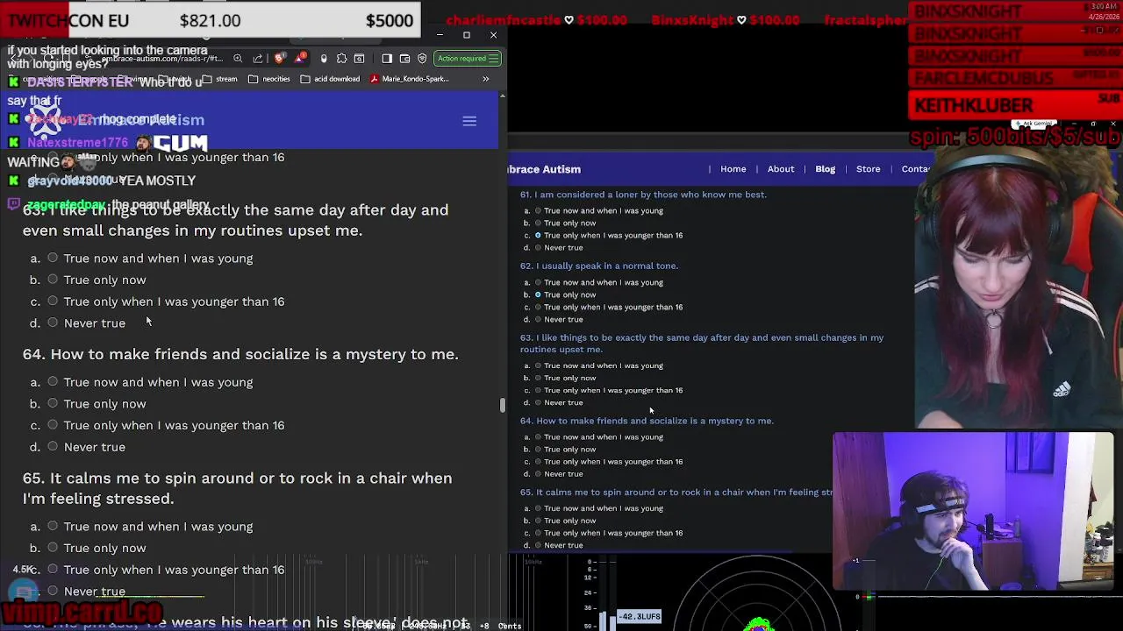
Task: Click the share page icon in address bar
Action: coord(258,59)
